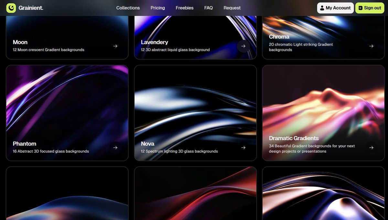The image size is (388, 220).
Task: Open the Moon collection arrow icon
Action: pyautogui.click(x=115, y=46)
